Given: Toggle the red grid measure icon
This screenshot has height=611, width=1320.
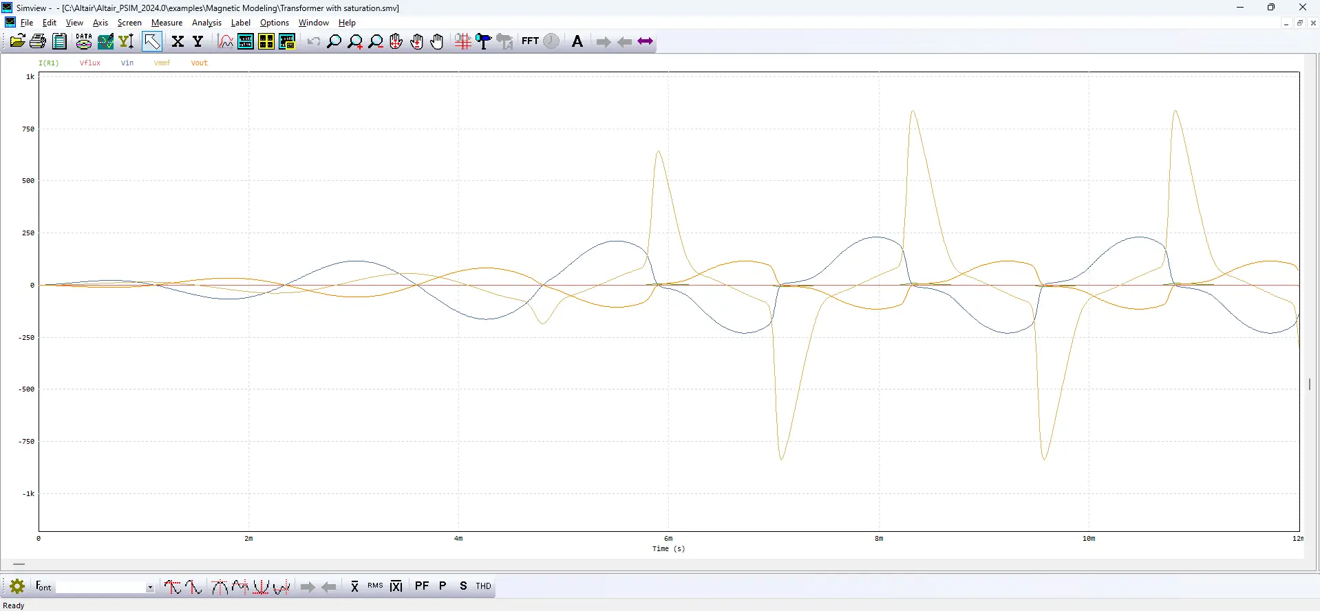Looking at the screenshot, I should click(462, 41).
